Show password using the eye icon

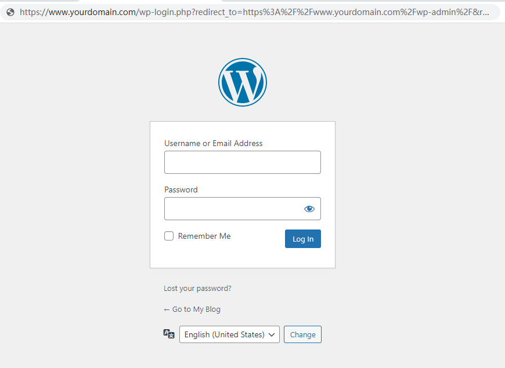coord(309,209)
